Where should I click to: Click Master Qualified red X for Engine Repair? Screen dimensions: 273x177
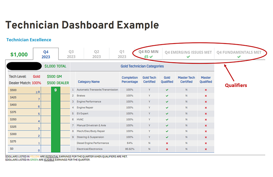point(205,107)
